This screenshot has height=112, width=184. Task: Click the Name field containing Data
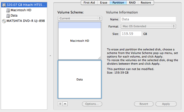click(x=148, y=19)
